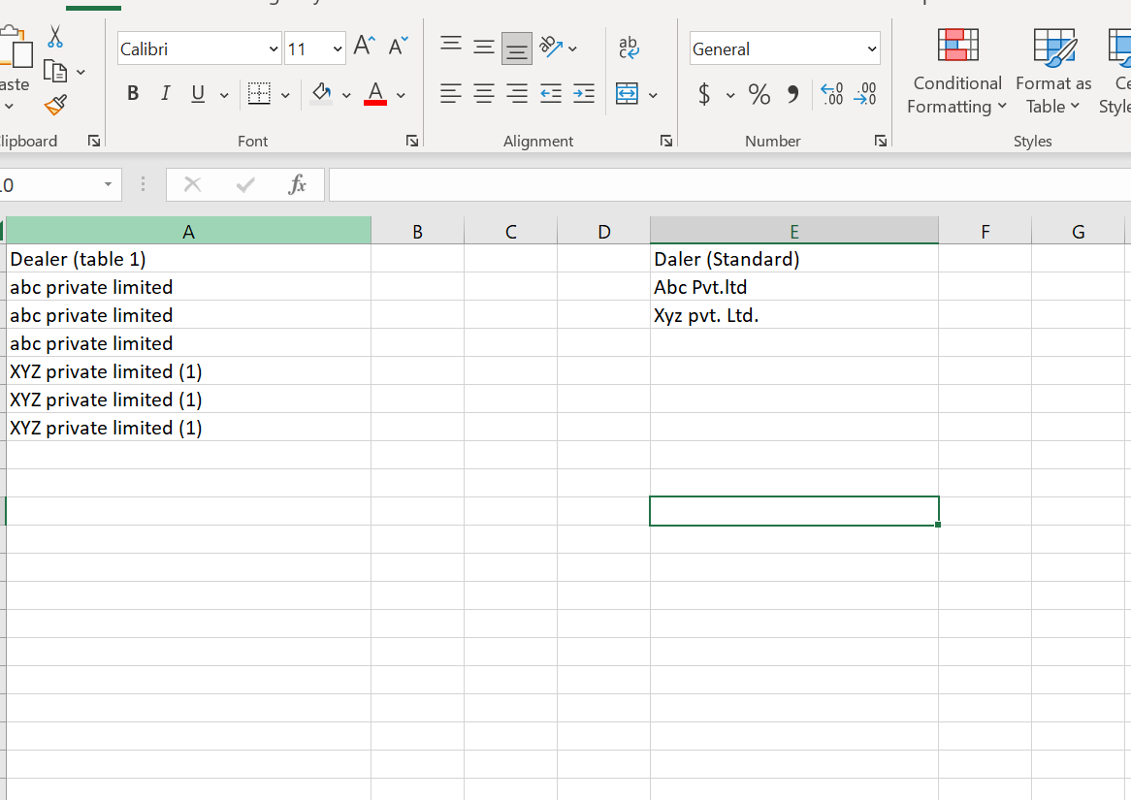Select column B header

[x=418, y=232]
